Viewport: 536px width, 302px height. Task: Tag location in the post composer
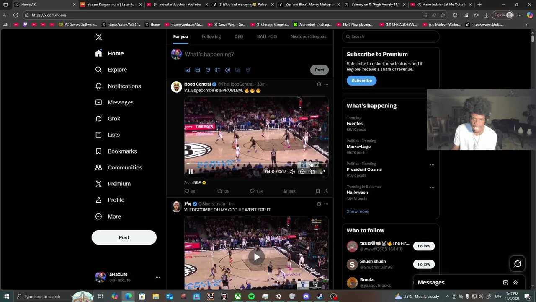tap(248, 70)
